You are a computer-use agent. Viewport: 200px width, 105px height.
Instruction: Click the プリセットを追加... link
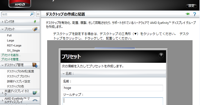tap(11, 55)
